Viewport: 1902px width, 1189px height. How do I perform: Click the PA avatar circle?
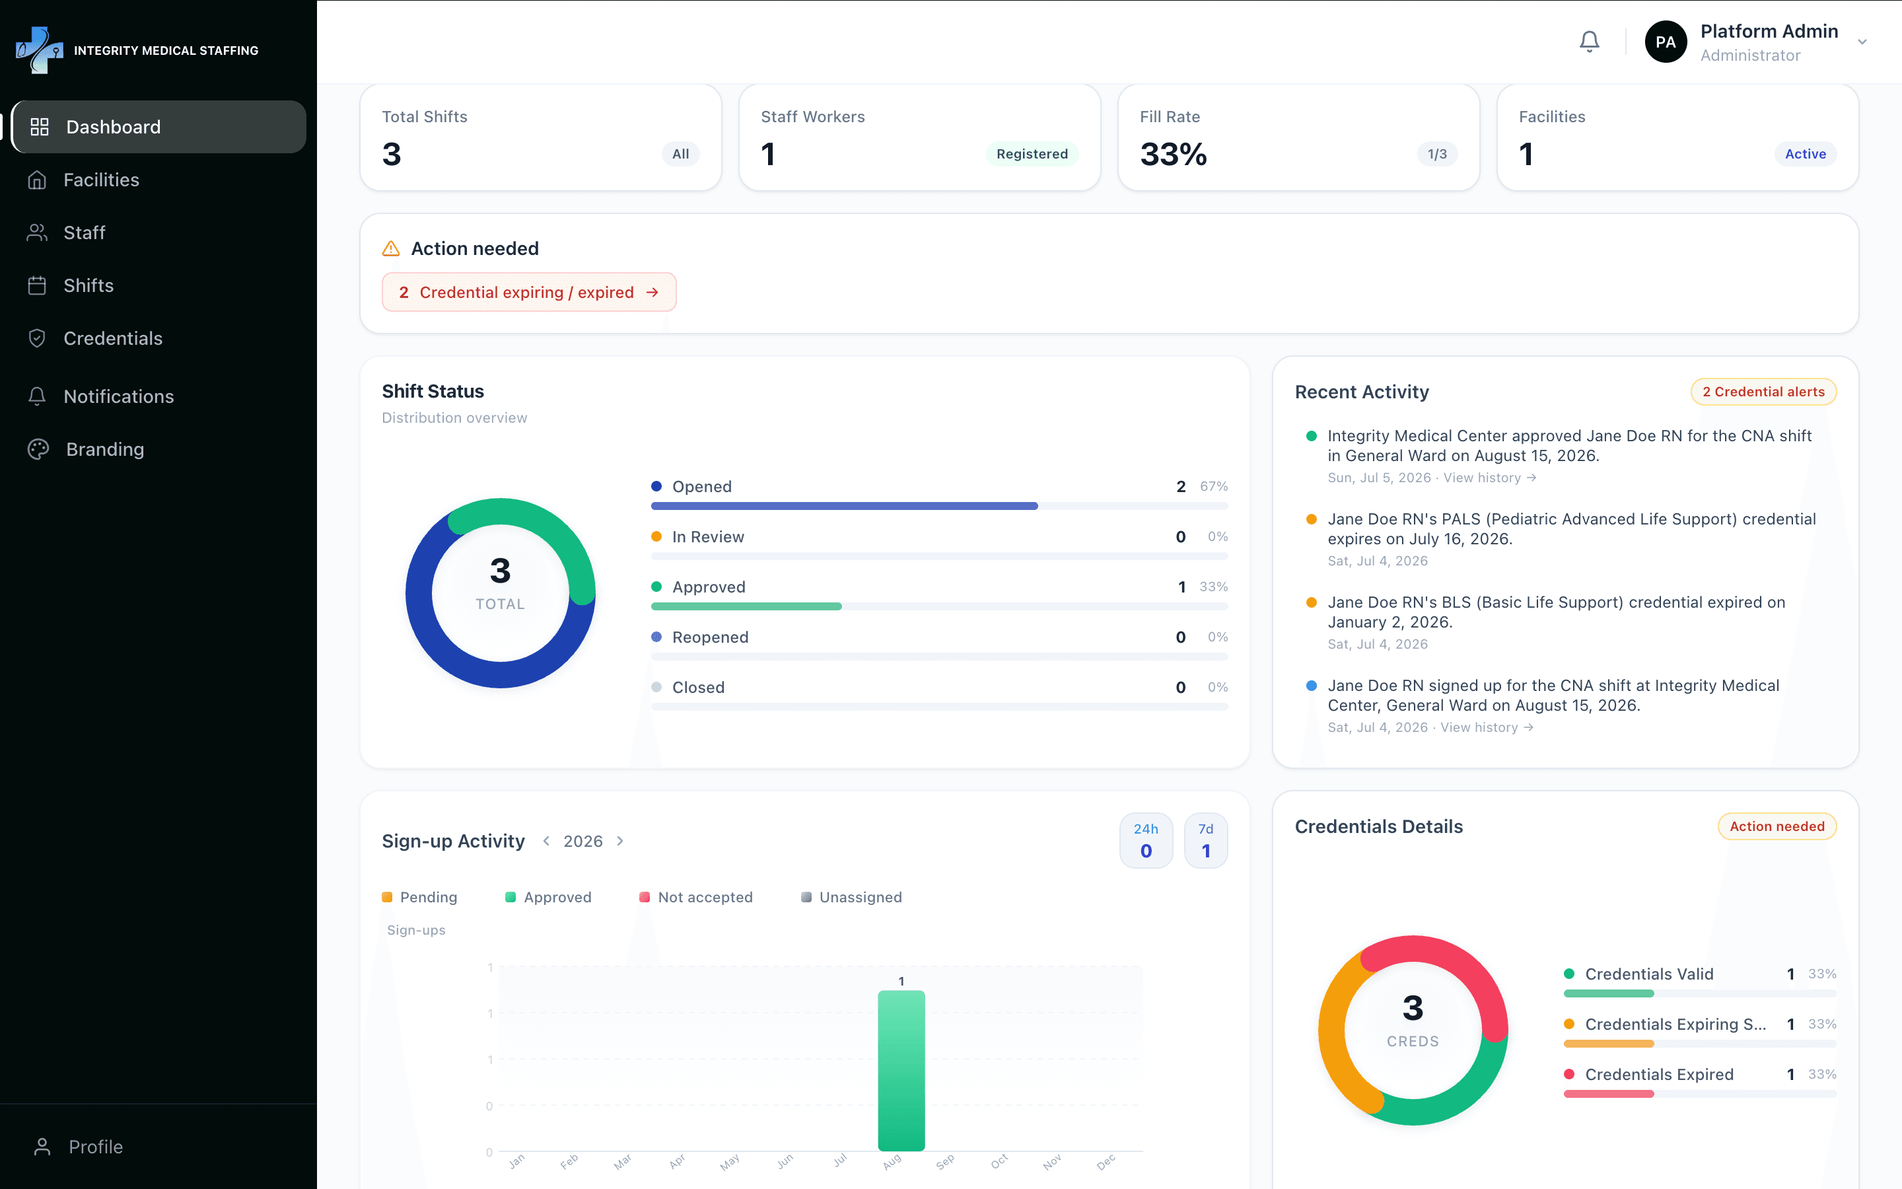(1666, 42)
